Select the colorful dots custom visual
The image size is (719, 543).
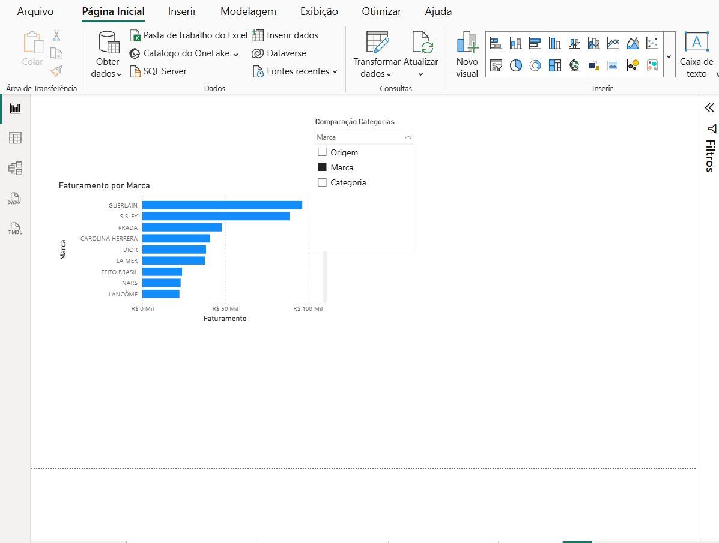pos(652,65)
